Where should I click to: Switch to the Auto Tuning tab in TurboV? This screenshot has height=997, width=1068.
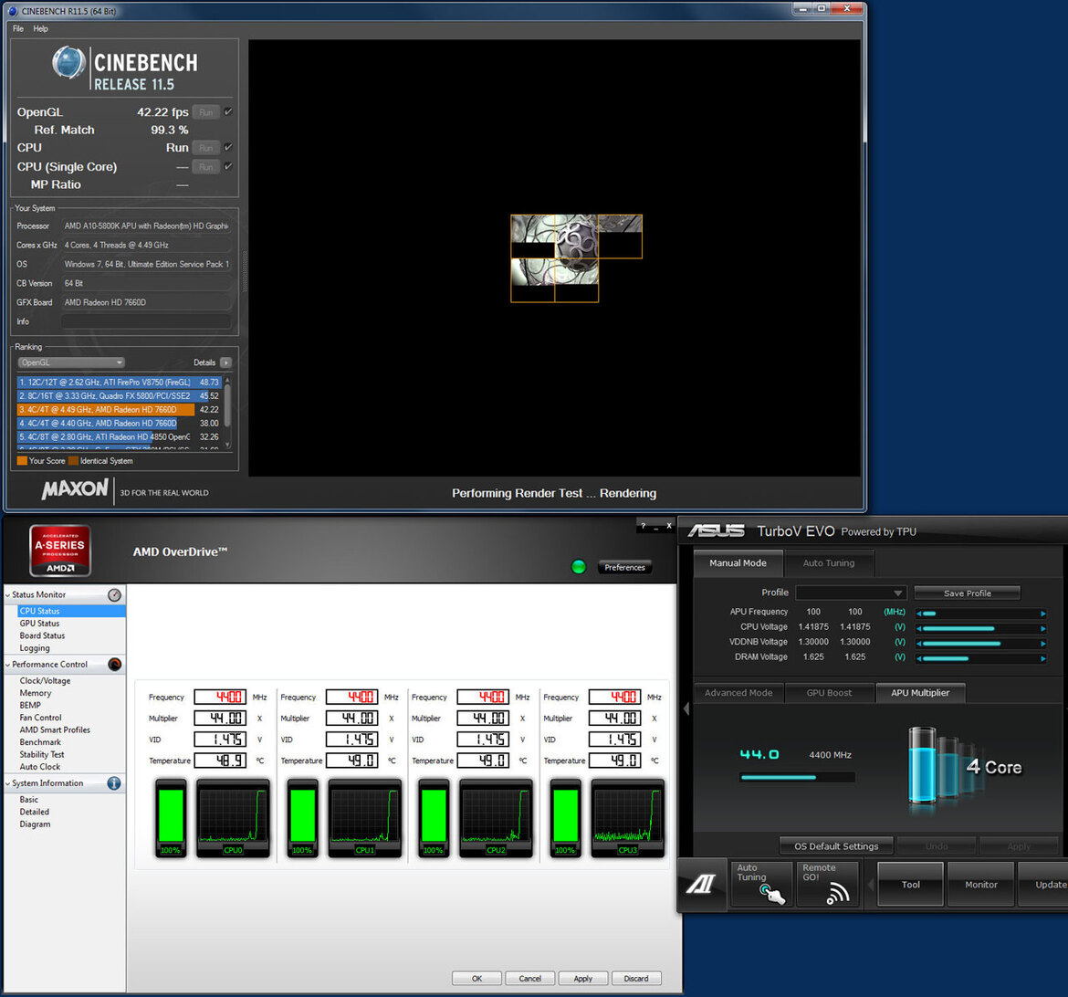click(x=828, y=563)
